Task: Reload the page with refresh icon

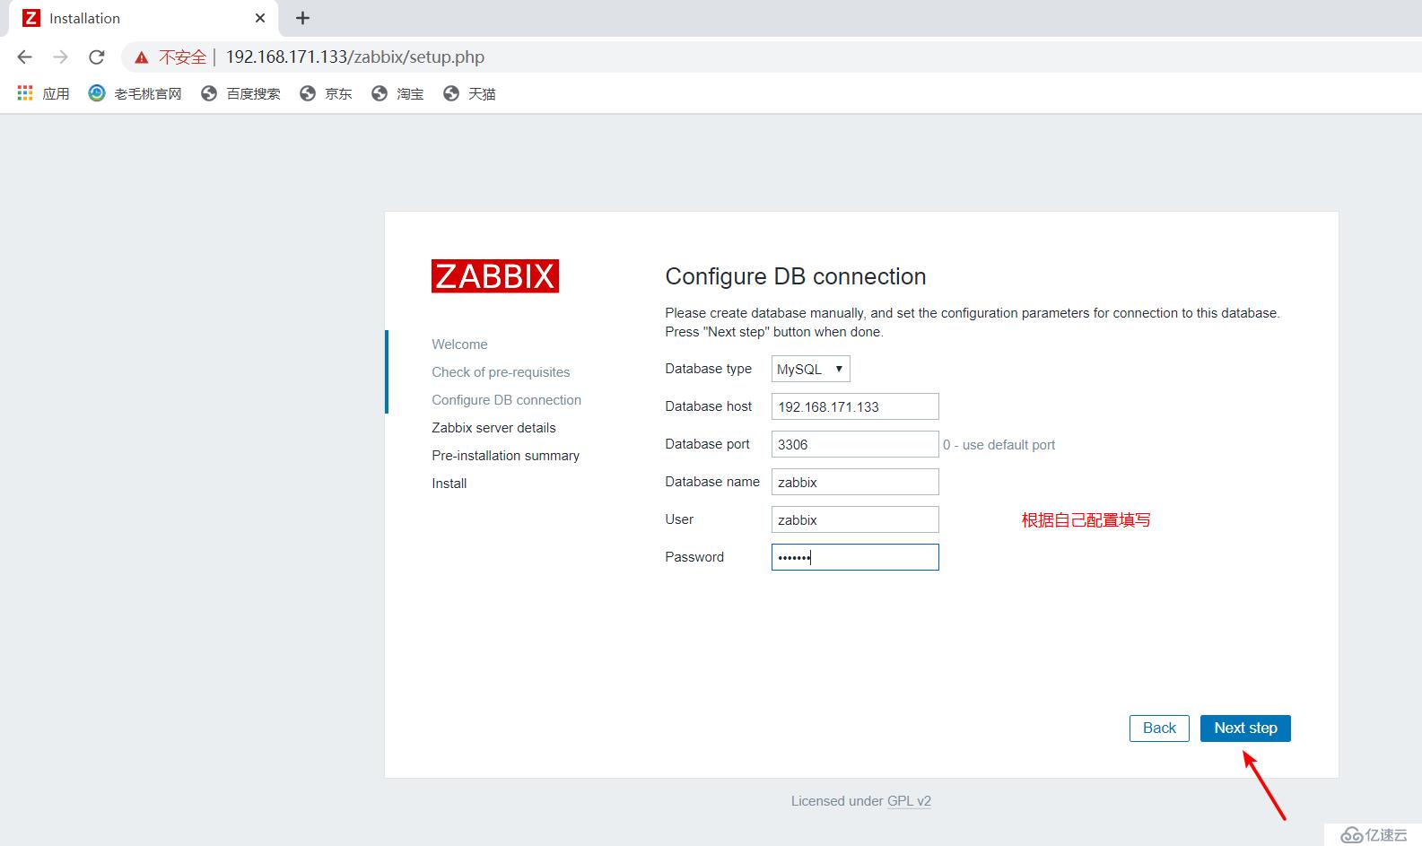Action: [x=96, y=57]
